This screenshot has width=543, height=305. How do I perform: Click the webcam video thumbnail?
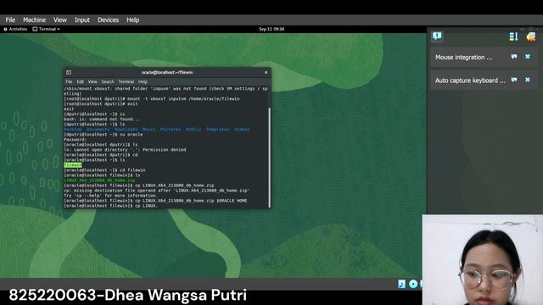click(x=483, y=260)
